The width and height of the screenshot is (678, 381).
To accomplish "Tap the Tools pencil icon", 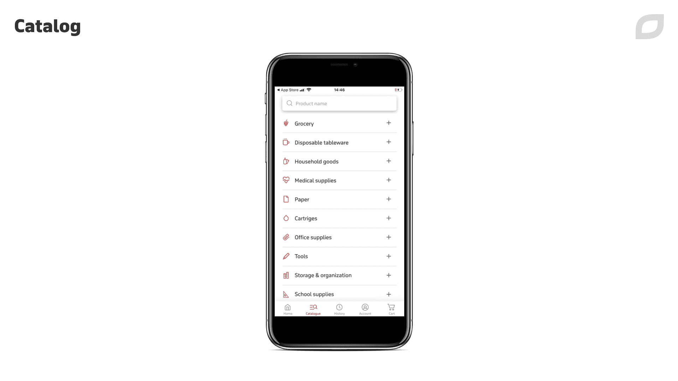I will click(x=286, y=256).
